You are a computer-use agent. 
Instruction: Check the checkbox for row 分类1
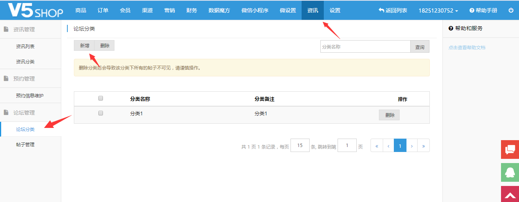[101, 113]
